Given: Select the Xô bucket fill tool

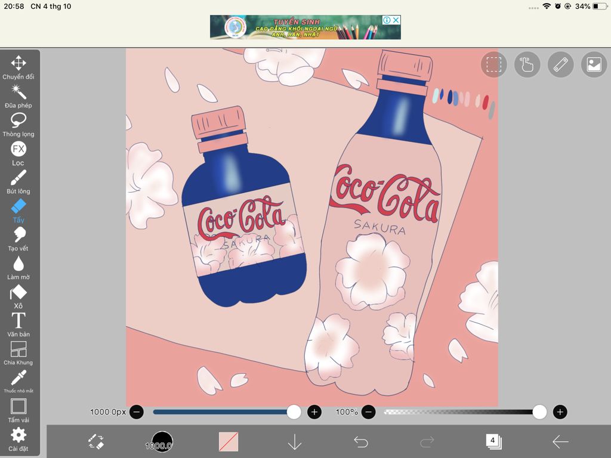Looking at the screenshot, I should (x=18, y=296).
